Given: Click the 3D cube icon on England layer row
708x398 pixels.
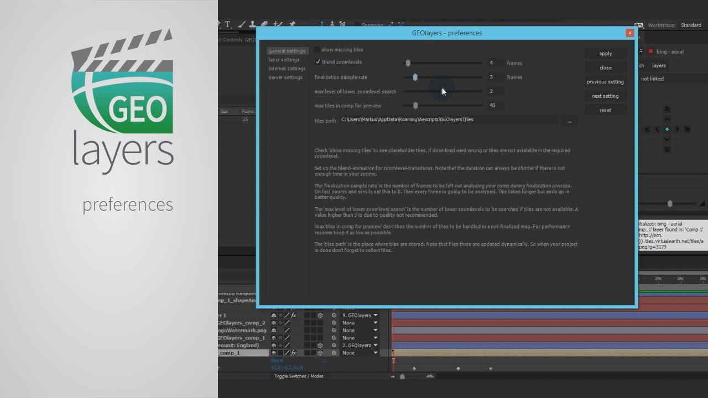Looking at the screenshot, I should pyautogui.click(x=320, y=345).
